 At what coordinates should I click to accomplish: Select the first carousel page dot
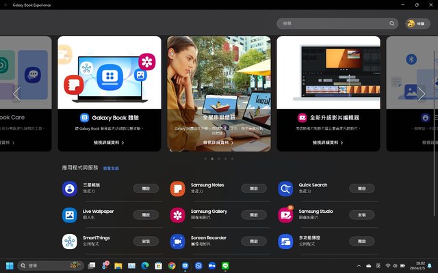(205, 158)
